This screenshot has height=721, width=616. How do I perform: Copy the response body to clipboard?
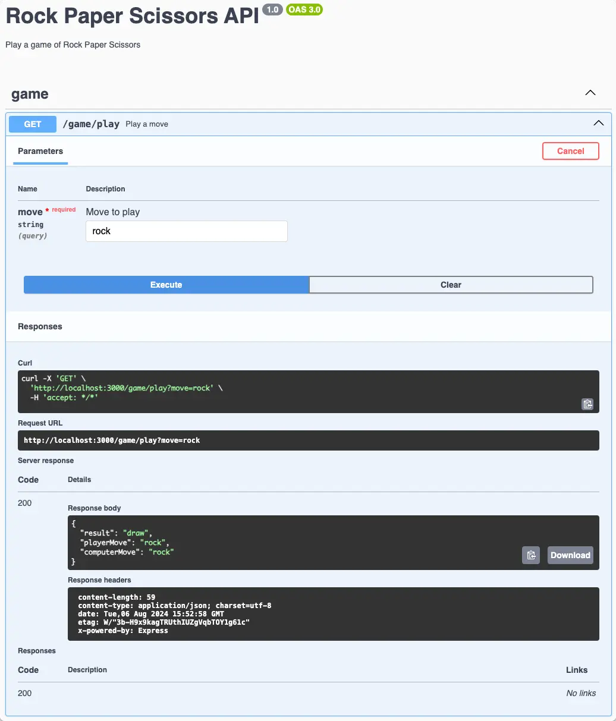click(x=530, y=555)
